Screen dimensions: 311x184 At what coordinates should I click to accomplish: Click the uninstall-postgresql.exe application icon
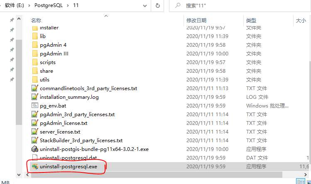point(35,167)
